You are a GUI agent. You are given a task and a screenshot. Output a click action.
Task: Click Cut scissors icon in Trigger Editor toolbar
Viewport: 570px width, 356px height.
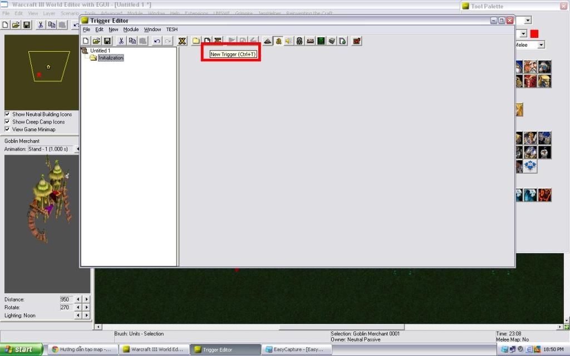121,41
